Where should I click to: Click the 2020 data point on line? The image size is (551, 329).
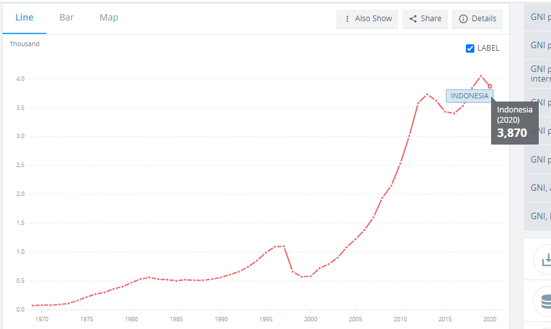tap(490, 86)
